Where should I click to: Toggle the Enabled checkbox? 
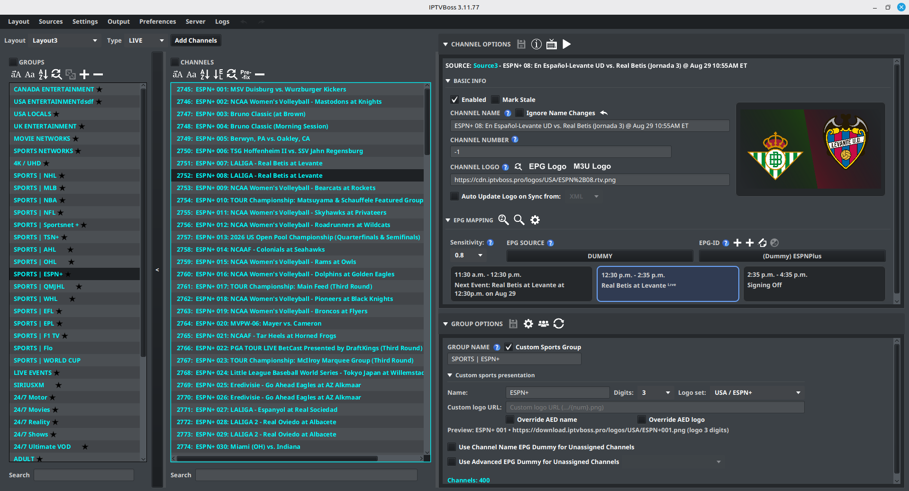(x=454, y=100)
